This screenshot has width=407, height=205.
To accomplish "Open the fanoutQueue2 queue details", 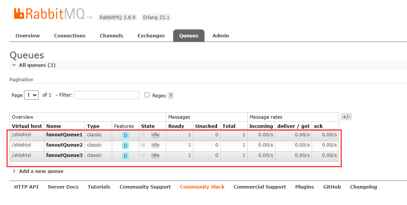I will (x=64, y=145).
